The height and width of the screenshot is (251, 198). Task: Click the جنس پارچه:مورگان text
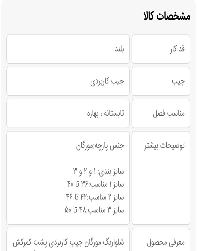(x=100, y=146)
